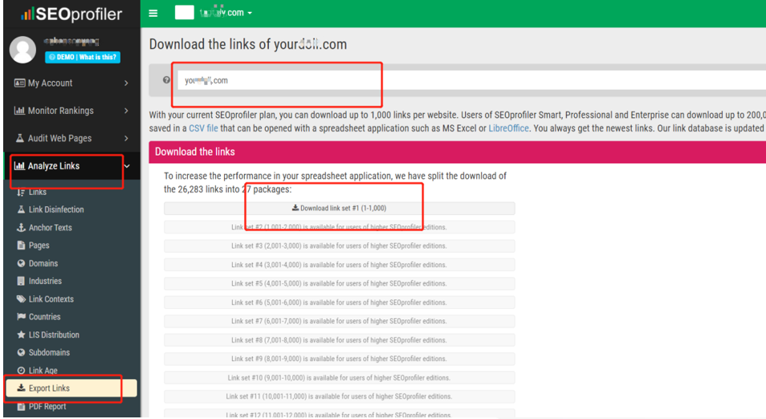Expand the Monitor Rankings chevron arrow

pyautogui.click(x=126, y=111)
